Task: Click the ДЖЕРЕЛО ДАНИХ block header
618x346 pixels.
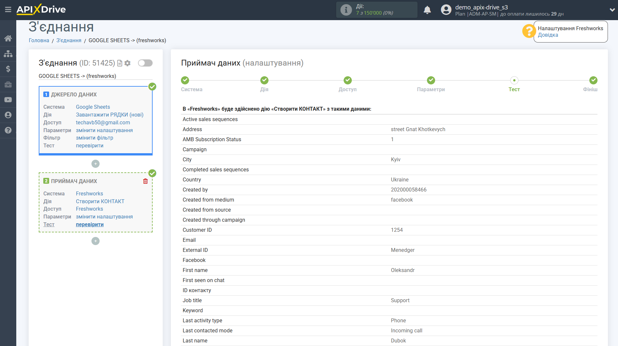Action: point(74,94)
